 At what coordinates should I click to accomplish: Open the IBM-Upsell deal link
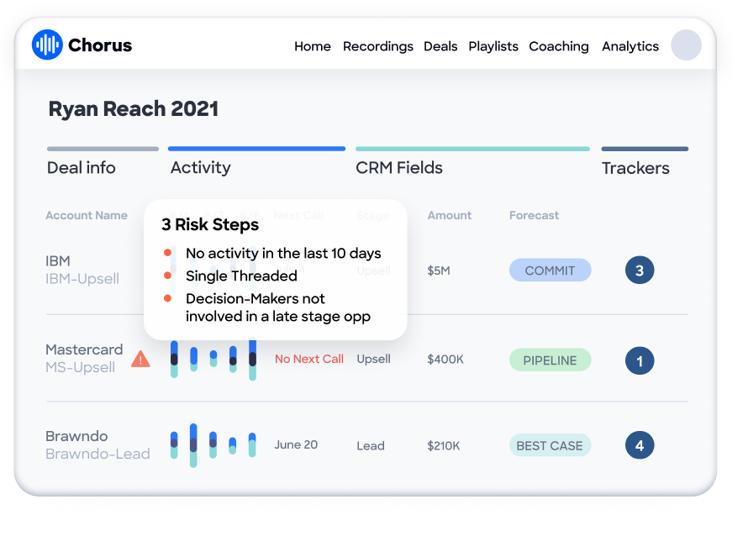tap(82, 279)
